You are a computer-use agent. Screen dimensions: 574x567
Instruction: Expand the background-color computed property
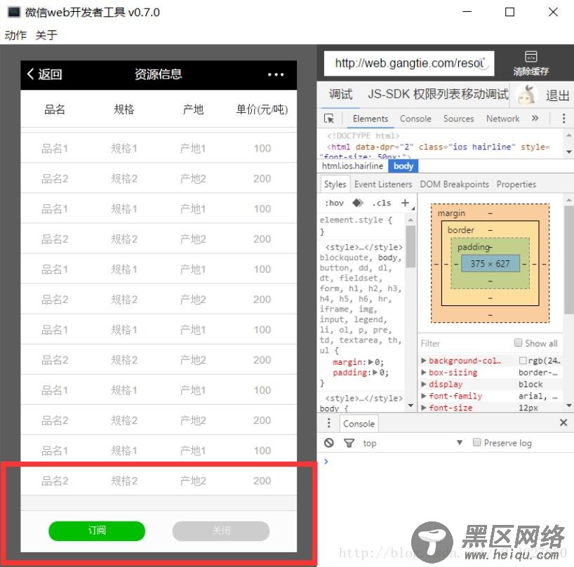424,361
